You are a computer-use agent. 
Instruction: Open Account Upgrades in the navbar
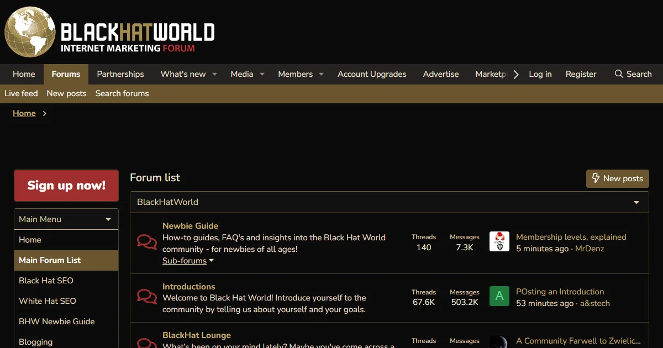pos(372,74)
